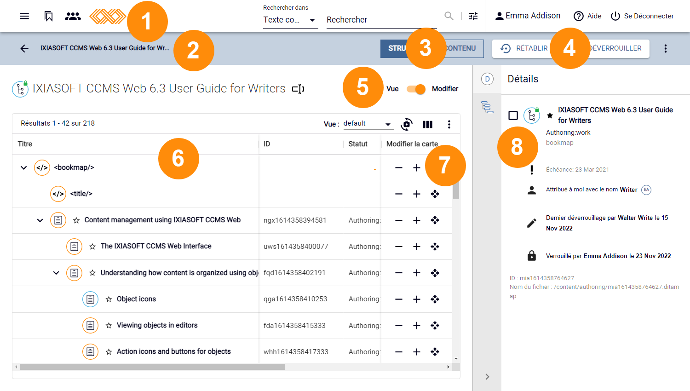Click the table scroll-right arrow
Image resolution: width=690 pixels, height=391 pixels.
(x=448, y=367)
